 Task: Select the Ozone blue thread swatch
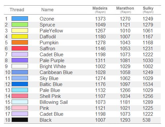click(x=20, y=19)
